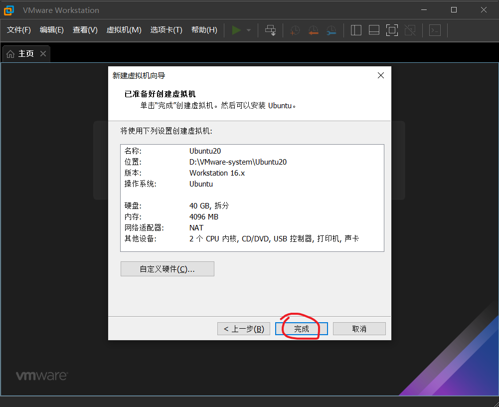This screenshot has height=407, width=499.
Task: Click the 取消 button
Action: point(359,329)
